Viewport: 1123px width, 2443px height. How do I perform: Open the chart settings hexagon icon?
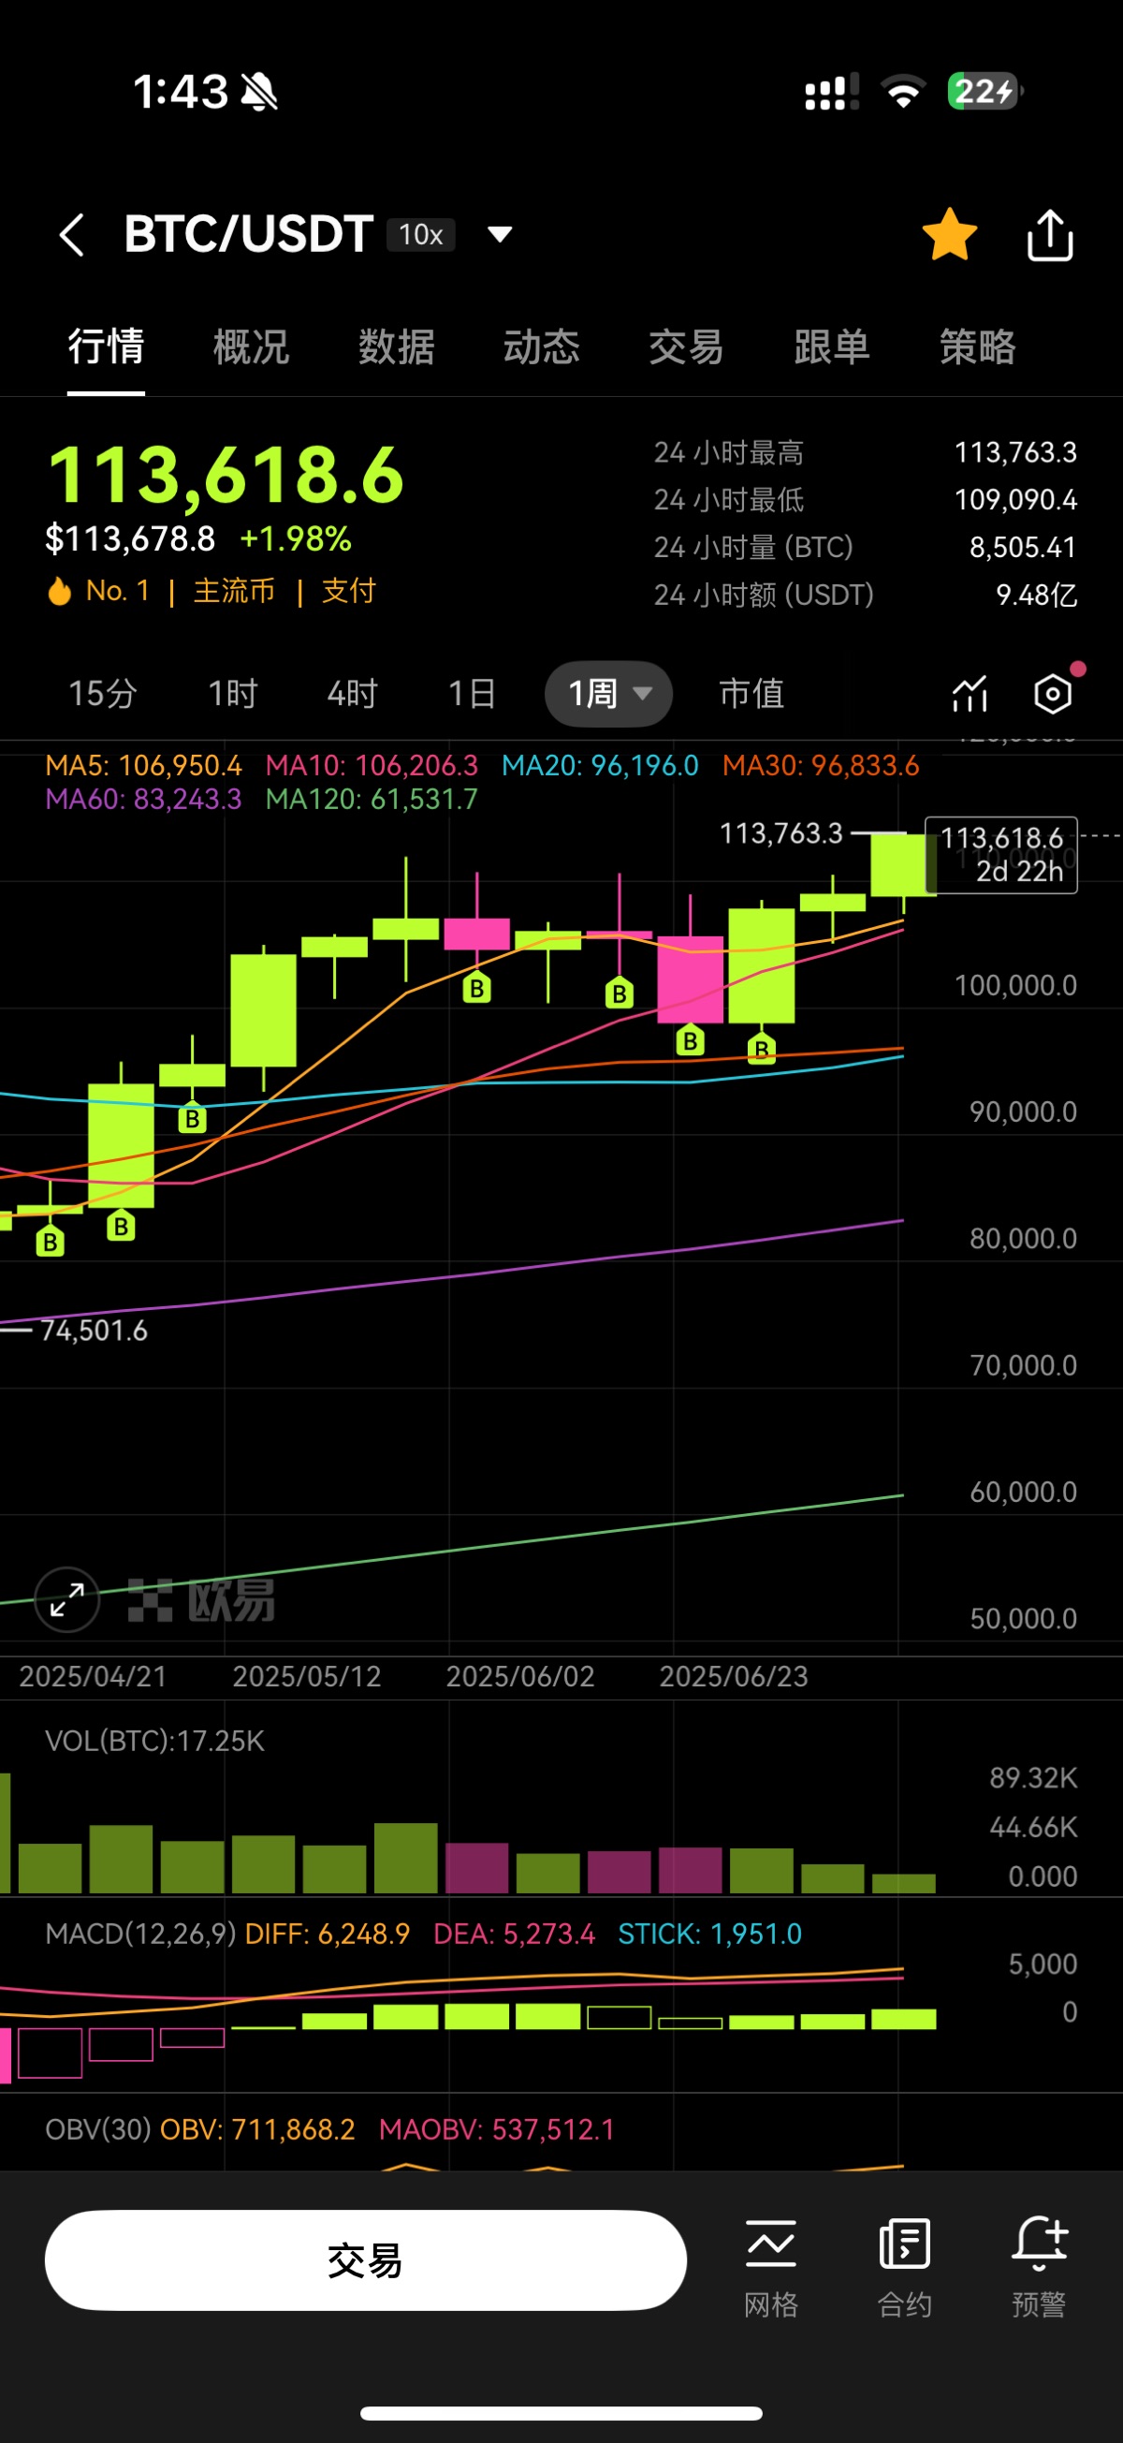(1053, 694)
